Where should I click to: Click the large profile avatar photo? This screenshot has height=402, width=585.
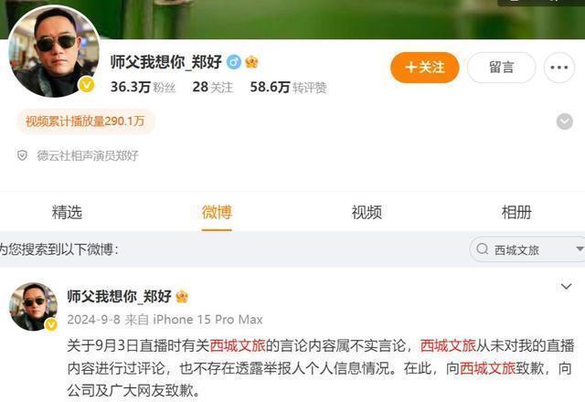[54, 51]
